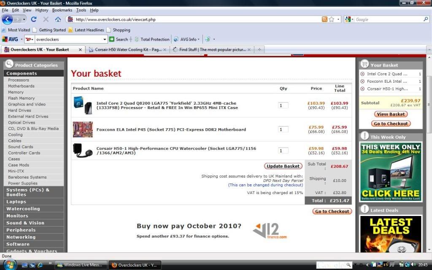This screenshot has width=432, height=270.
Task: Switch to Corsair H50 Water Cooling Kit tab
Action: coord(128,49)
